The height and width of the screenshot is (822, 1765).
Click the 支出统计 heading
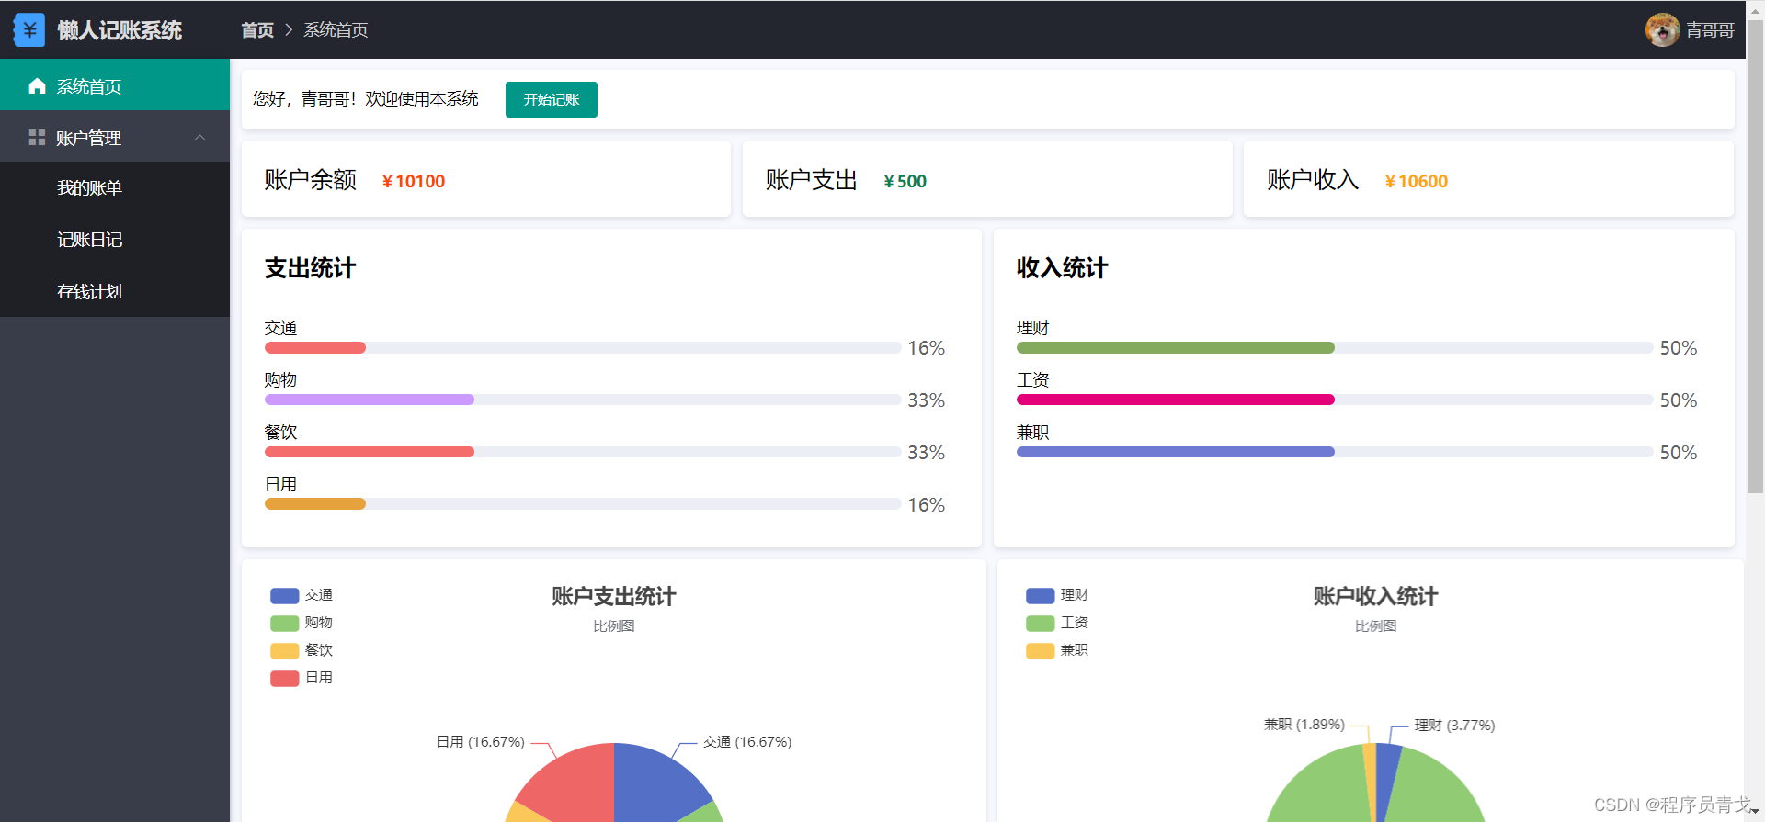coord(310,268)
